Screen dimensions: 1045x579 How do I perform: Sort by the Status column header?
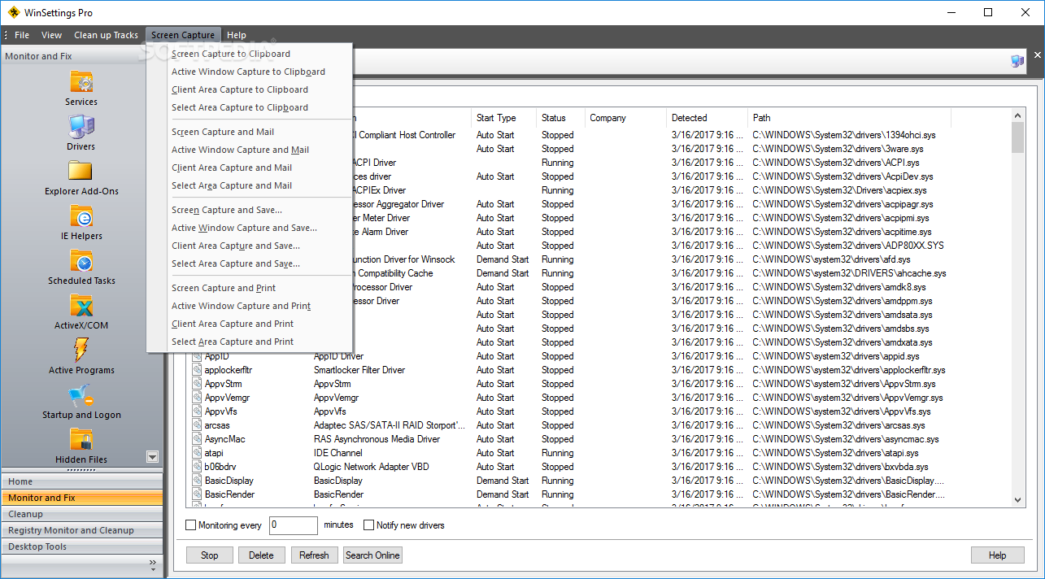[561, 118]
